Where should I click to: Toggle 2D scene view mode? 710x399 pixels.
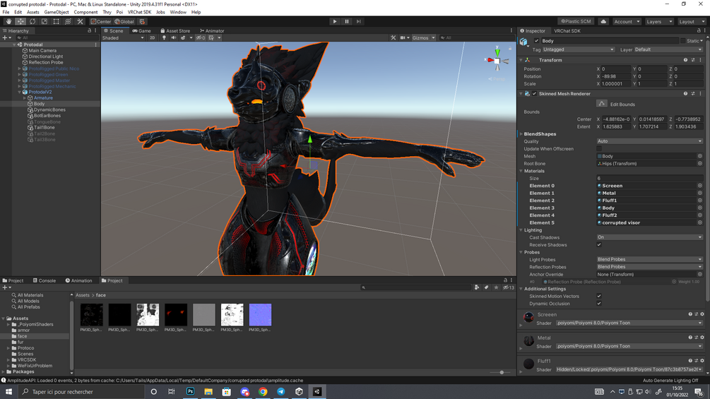coord(152,37)
